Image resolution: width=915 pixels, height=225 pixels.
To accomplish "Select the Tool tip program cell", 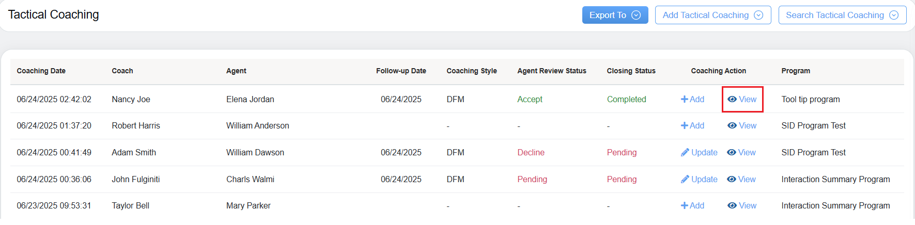I will pos(811,99).
